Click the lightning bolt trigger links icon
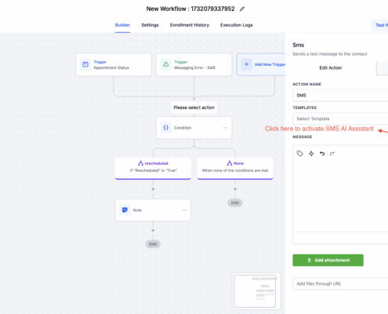Image resolution: width=388 pixels, height=314 pixels. tap(311, 154)
